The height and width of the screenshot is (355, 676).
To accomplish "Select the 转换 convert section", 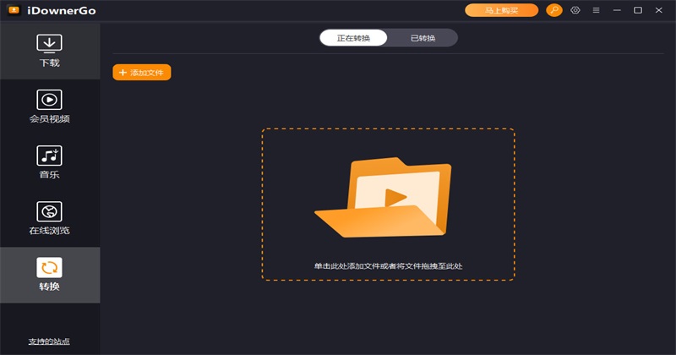I will click(x=50, y=275).
